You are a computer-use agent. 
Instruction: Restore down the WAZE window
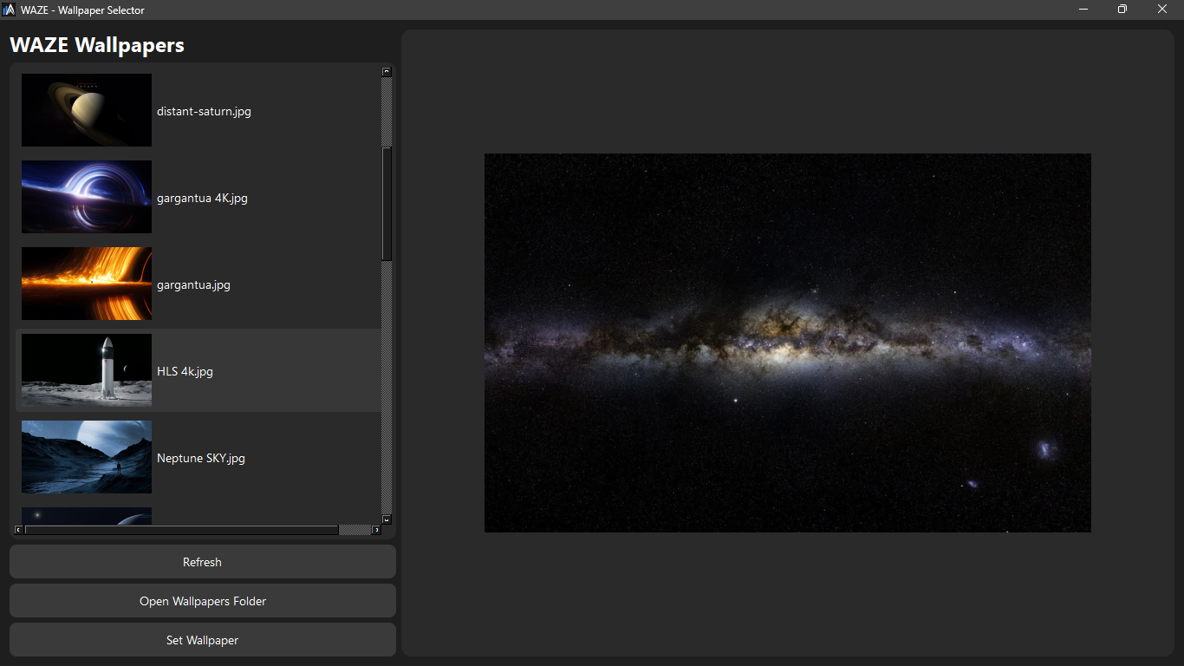(x=1122, y=10)
